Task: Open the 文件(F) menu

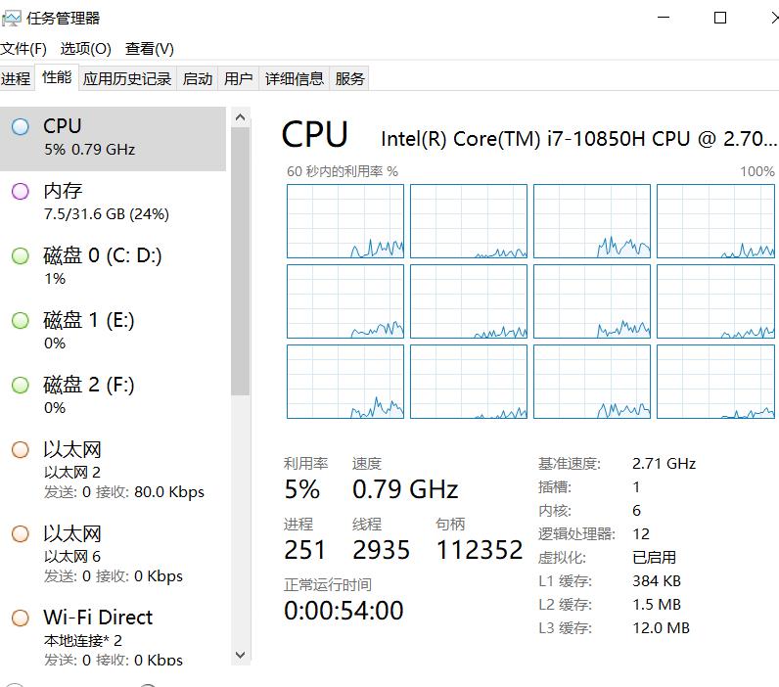Action: [23, 48]
